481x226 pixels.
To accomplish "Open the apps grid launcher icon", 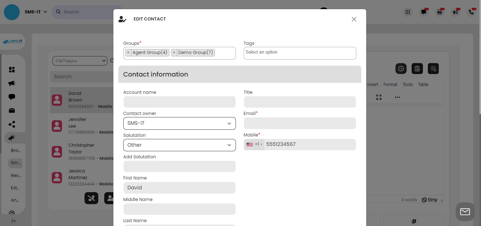I will click(407, 12).
